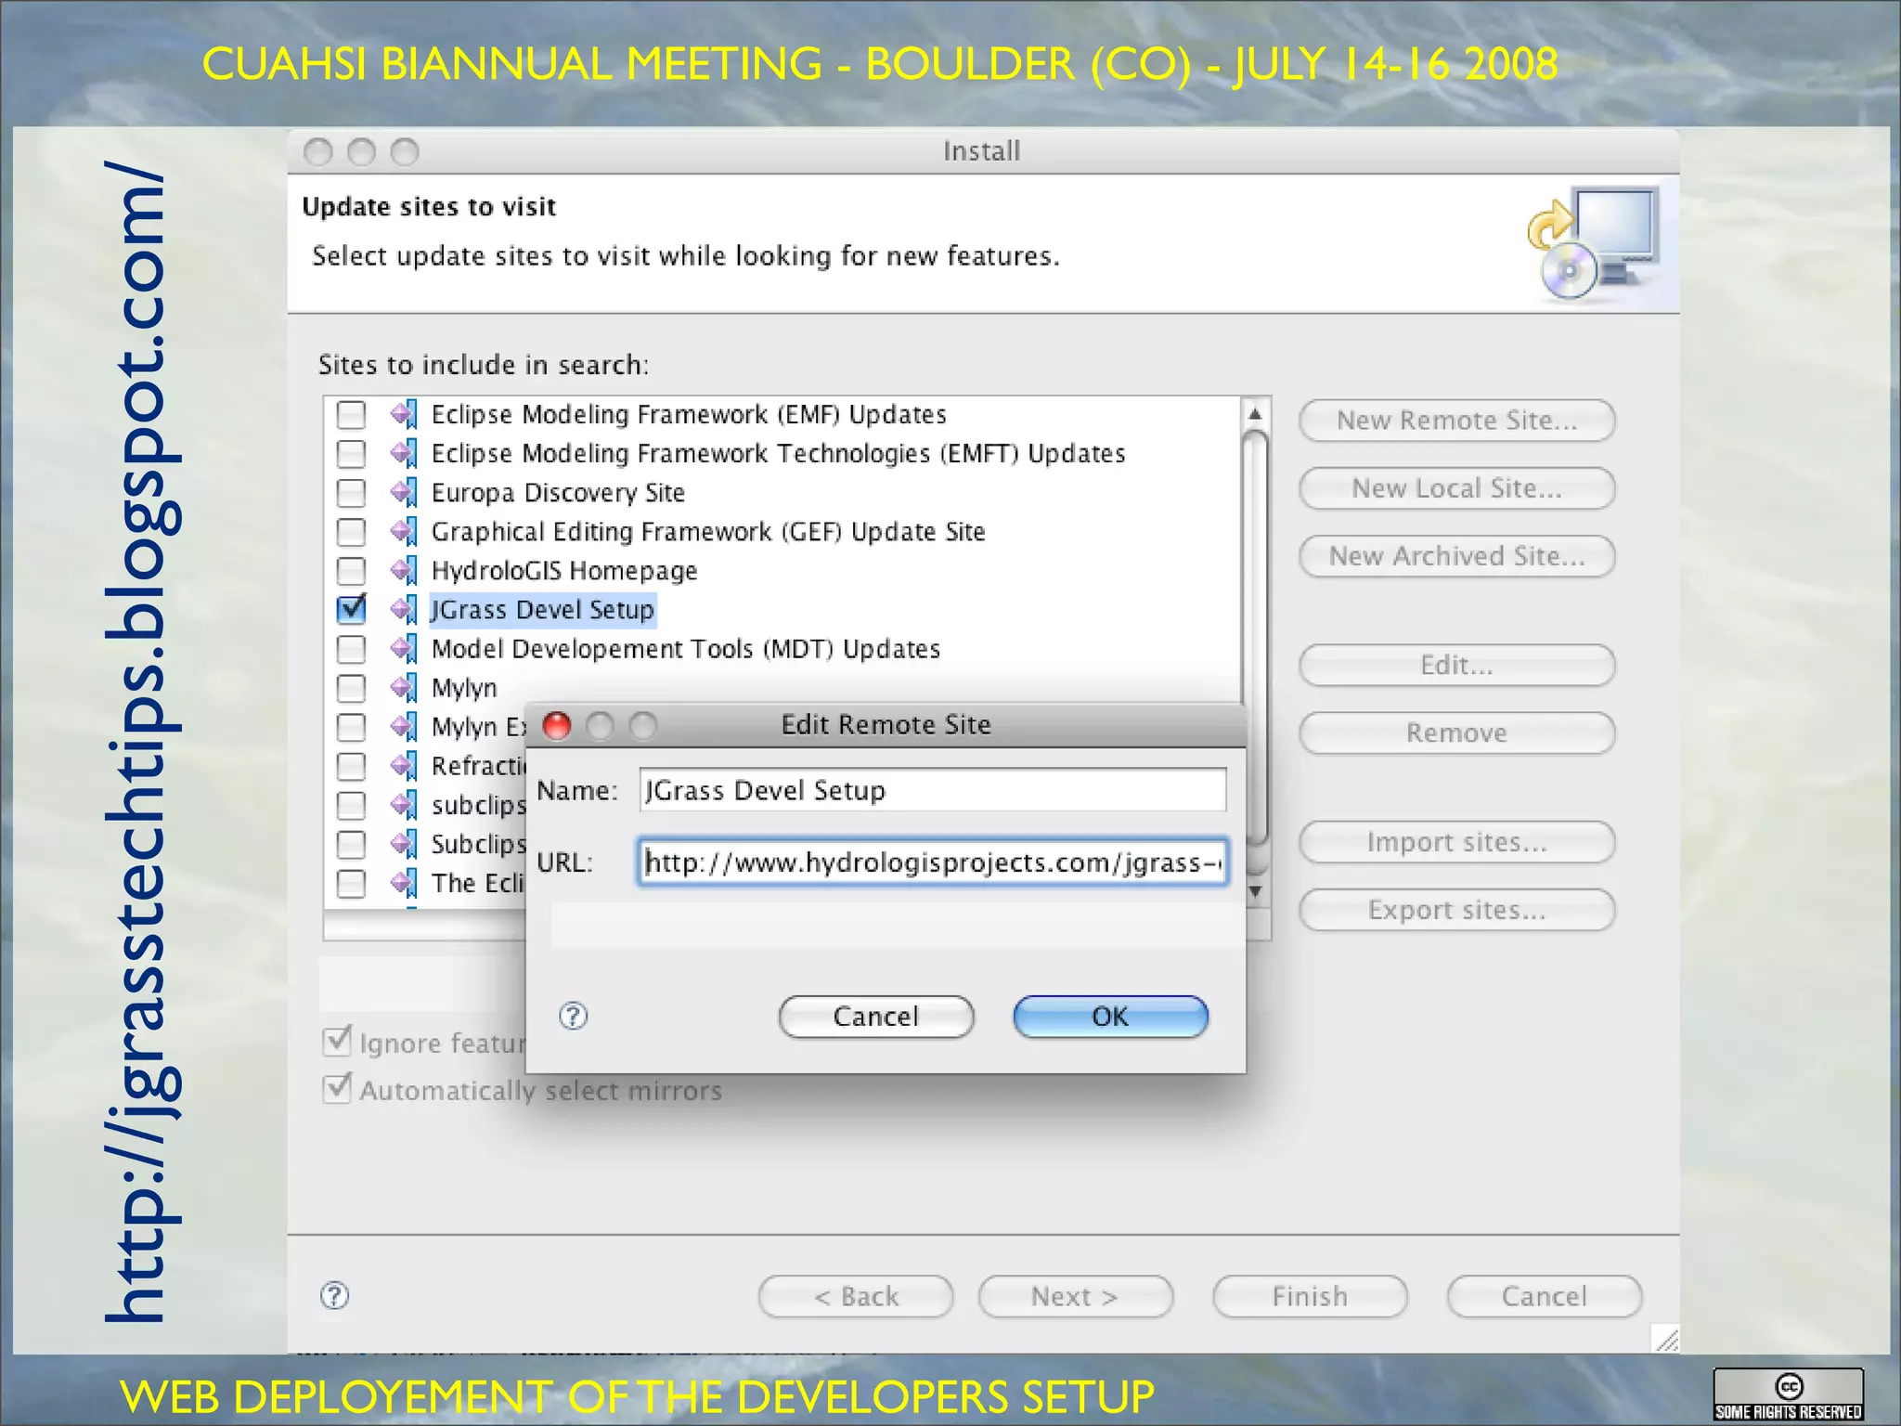Click the scroll down arrow of sites list
1901x1426 pixels.
click(1255, 891)
